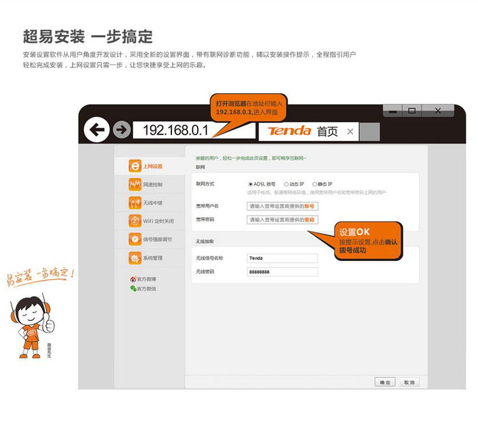Select the ADSL 拨号 radio button
The width and height of the screenshot is (478, 423).
(x=250, y=184)
